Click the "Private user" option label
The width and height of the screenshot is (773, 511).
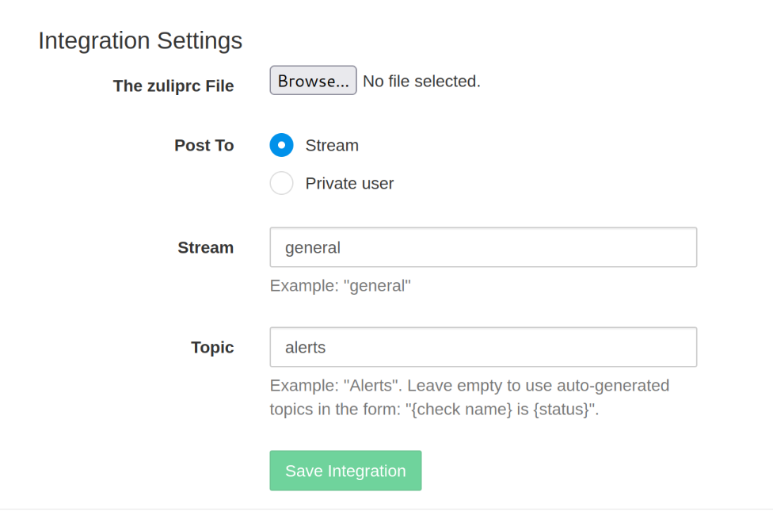349,183
